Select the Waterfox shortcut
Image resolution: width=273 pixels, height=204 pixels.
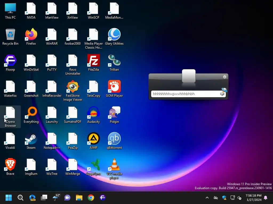pyautogui.click(x=10, y=89)
